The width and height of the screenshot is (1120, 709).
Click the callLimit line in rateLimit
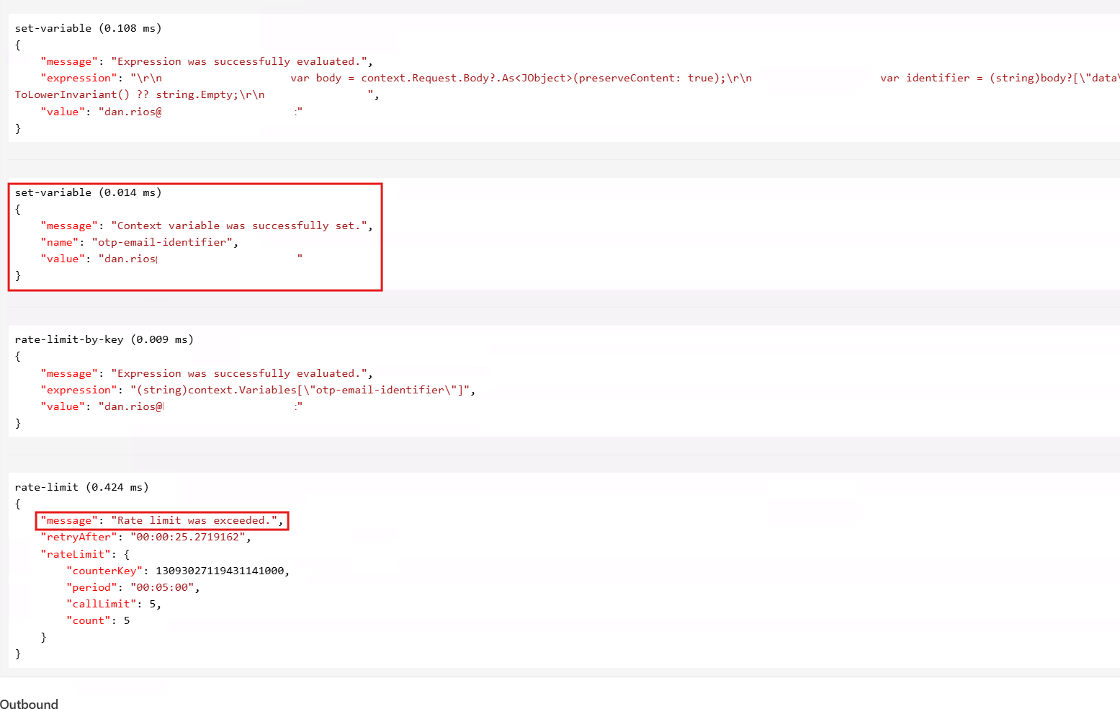[x=113, y=604]
